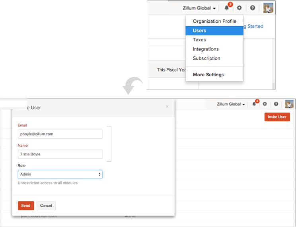Click the Email field containing pboyle@zillum.com
The height and width of the screenshot is (227, 296).
[x=60, y=134]
